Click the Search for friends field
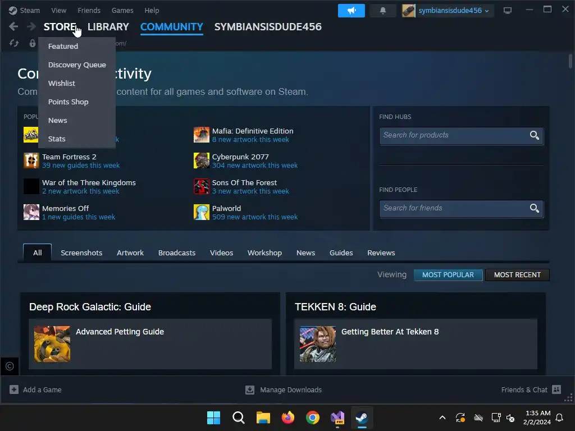The width and height of the screenshot is (575, 431). (462, 209)
